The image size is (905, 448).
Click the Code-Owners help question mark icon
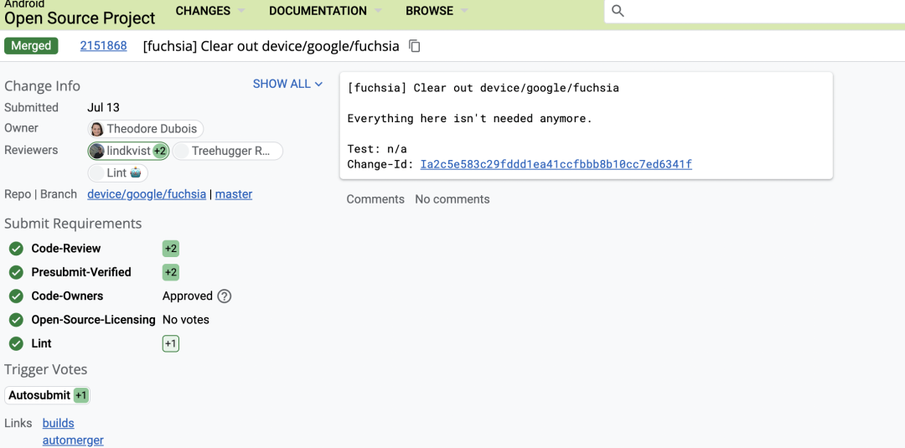224,296
